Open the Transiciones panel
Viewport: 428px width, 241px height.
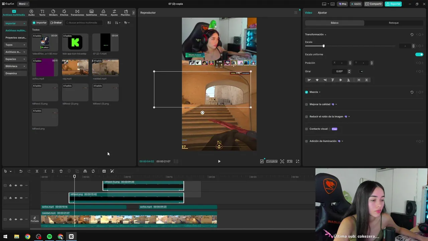pyautogui.click(x=77, y=13)
